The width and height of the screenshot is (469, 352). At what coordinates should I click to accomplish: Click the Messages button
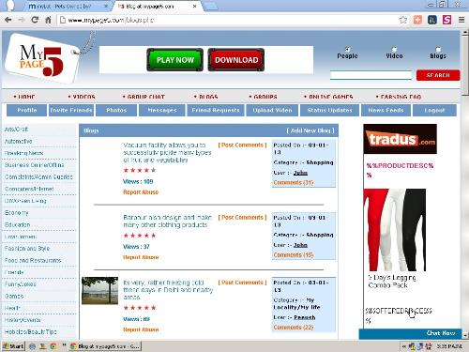coord(162,110)
